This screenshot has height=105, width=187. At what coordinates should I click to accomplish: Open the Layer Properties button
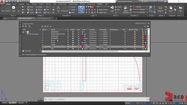[x=81, y=10]
